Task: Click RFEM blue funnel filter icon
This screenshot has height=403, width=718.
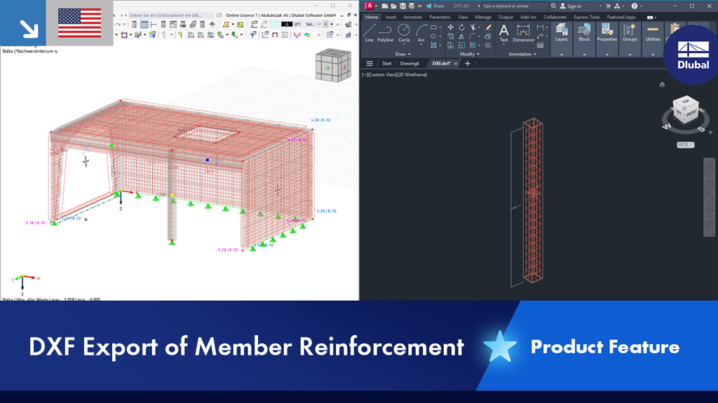Action: (252, 35)
